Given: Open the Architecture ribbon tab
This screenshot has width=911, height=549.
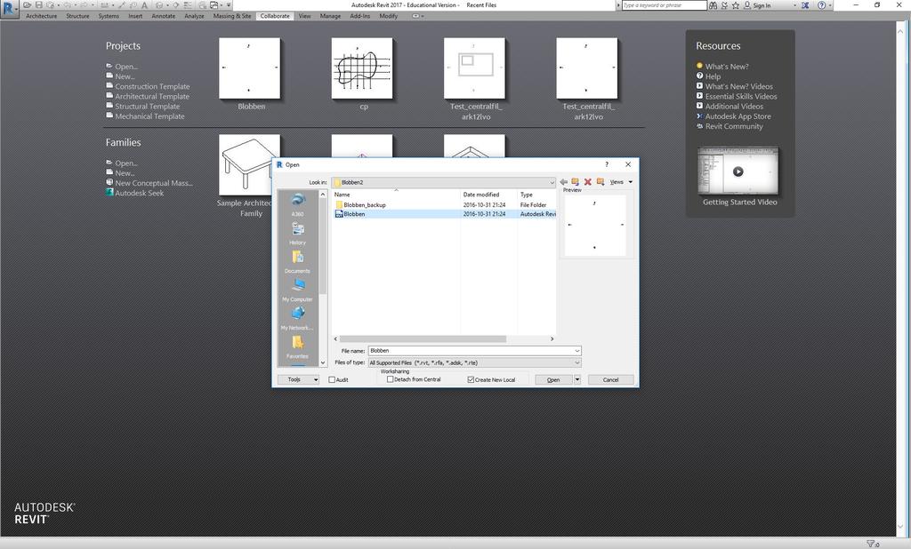Looking at the screenshot, I should [x=41, y=16].
